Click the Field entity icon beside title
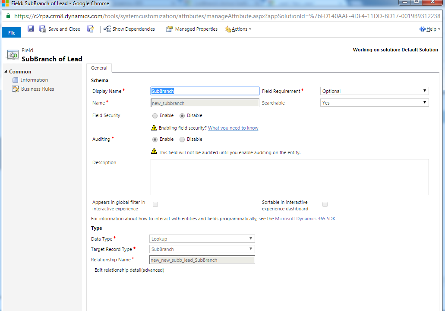 pos(13,54)
